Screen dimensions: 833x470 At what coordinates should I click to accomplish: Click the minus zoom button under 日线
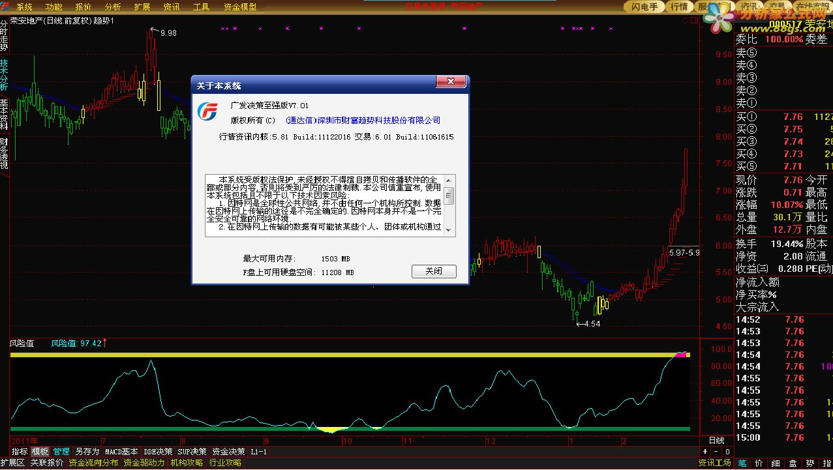(x=716, y=451)
